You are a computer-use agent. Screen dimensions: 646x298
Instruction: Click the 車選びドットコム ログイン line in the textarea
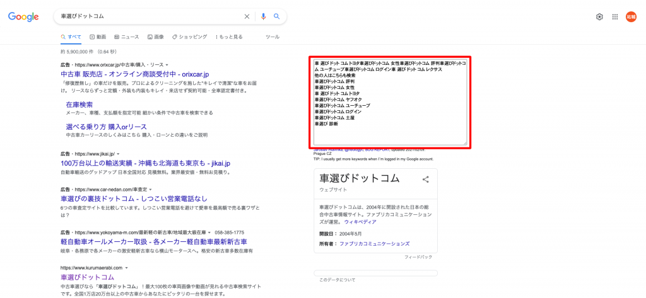tap(338, 112)
